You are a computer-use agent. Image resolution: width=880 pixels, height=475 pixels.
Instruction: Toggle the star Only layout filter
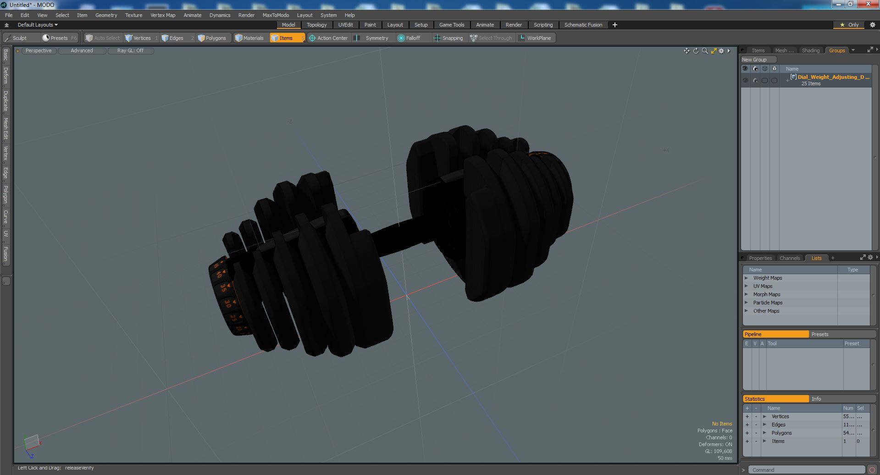pos(849,25)
